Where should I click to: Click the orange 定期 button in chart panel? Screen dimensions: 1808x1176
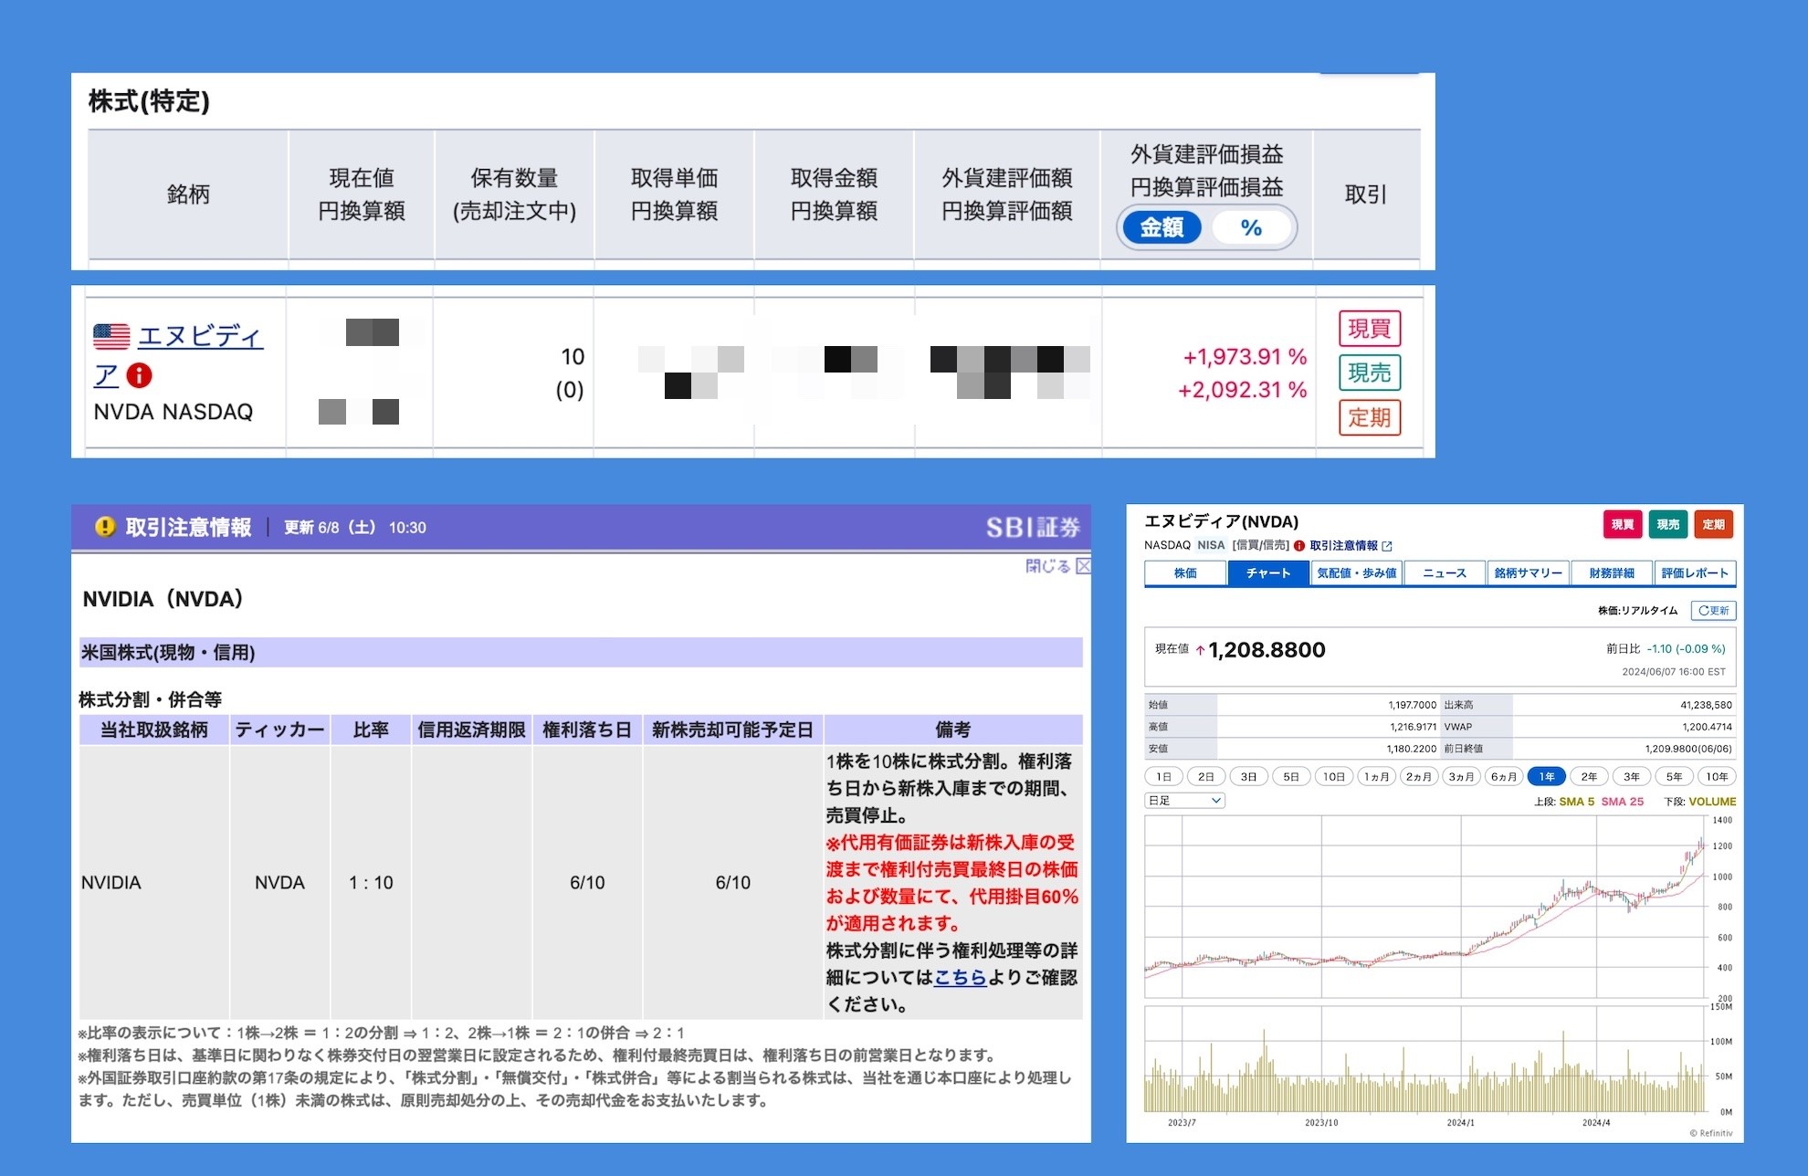[x=1714, y=524]
